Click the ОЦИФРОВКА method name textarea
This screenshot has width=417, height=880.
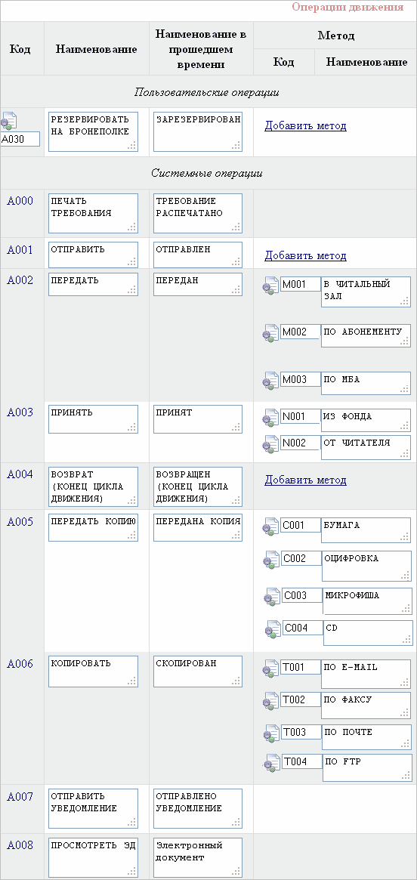(x=366, y=567)
